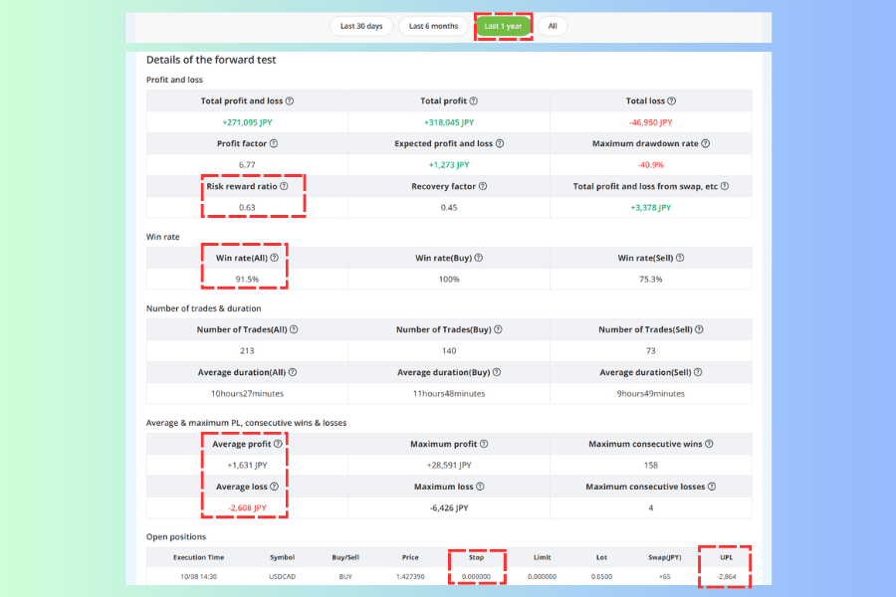Click the 213 total trades value
Viewport: 896px width, 597px height.
pos(247,351)
